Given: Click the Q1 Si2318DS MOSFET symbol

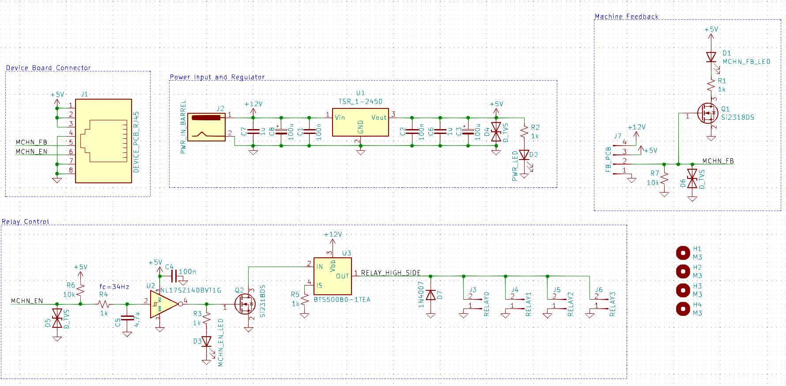Looking at the screenshot, I should [x=707, y=113].
